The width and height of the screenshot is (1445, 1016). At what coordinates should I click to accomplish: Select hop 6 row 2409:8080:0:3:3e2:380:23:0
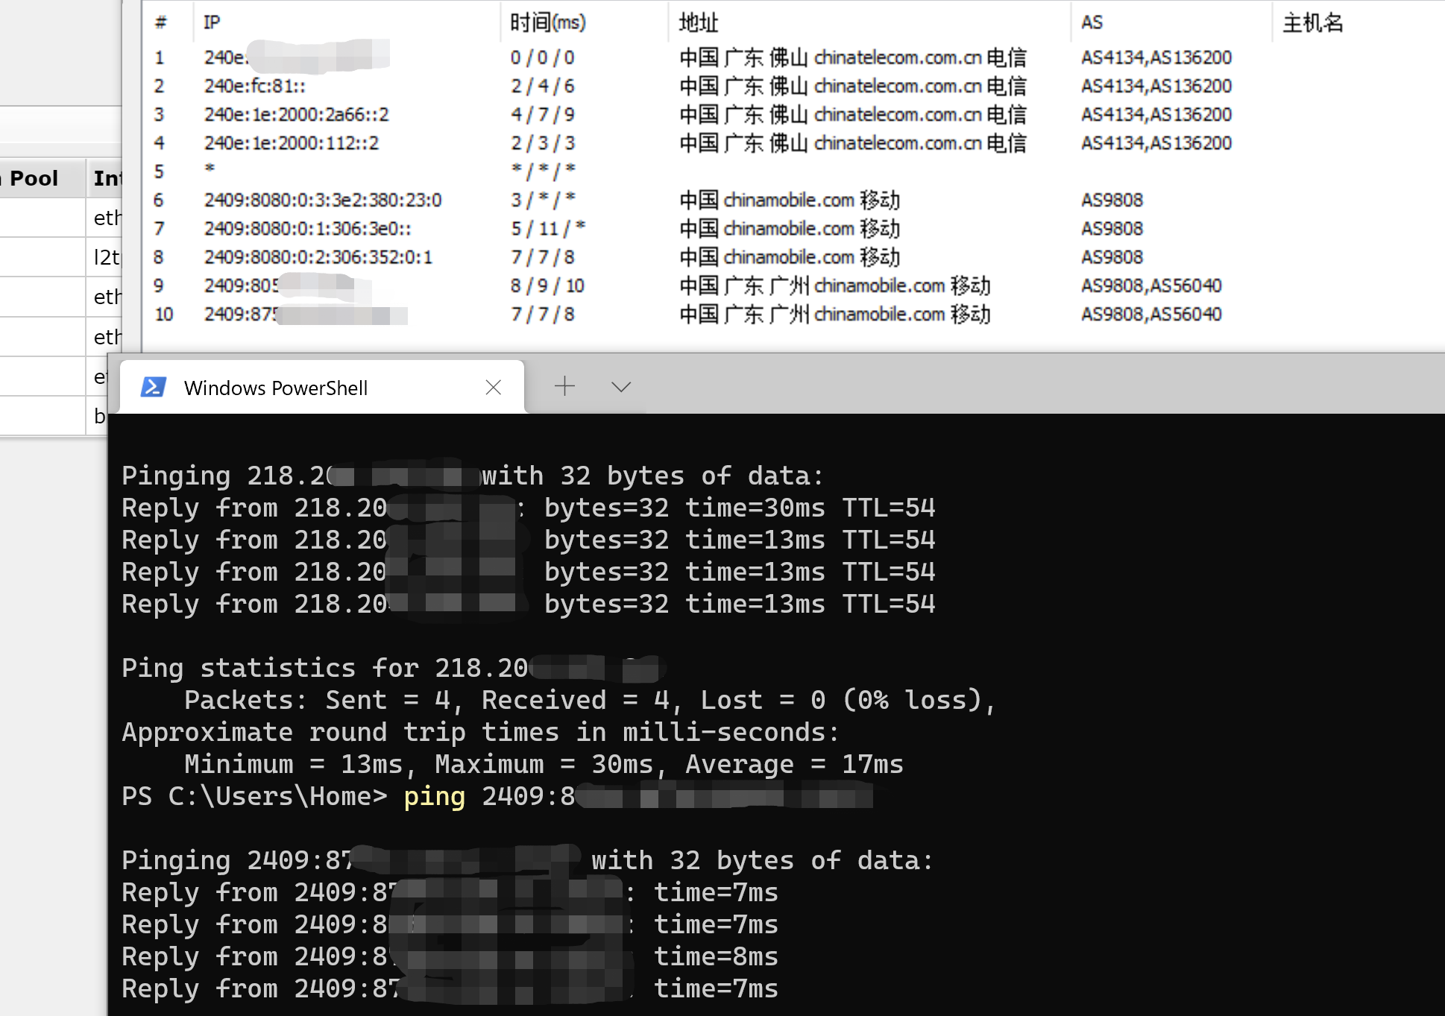tap(322, 201)
